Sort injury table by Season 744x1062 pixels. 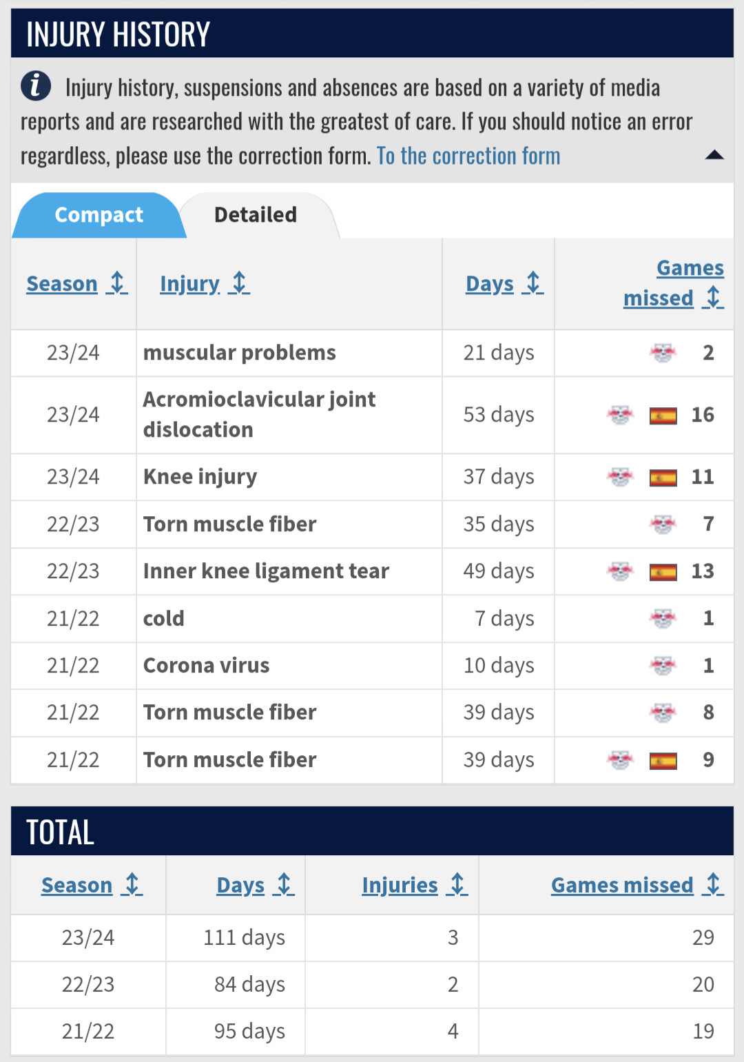(x=77, y=283)
